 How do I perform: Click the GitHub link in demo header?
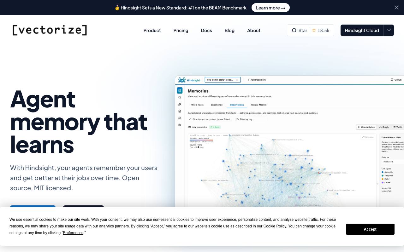[396, 80]
